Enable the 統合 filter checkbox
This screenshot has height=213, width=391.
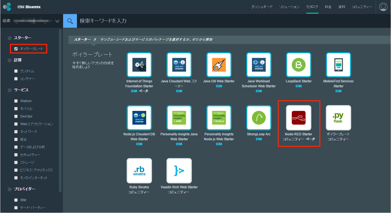tap(16, 139)
